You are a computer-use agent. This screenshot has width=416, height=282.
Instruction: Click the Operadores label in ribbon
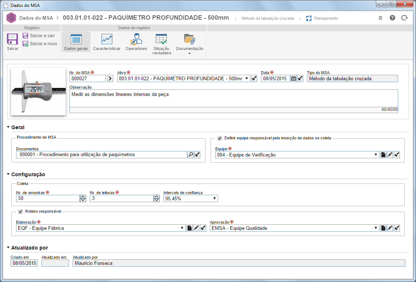click(136, 49)
